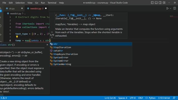Image resolution: width=178 pixels, height=100 pixels.
Task: Click the curly braces icon before Python
Action: click(147, 98)
